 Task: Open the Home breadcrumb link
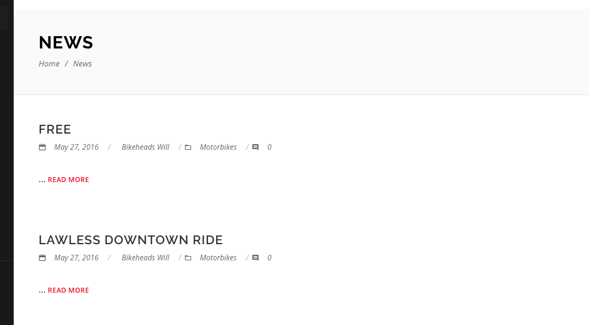tap(49, 64)
